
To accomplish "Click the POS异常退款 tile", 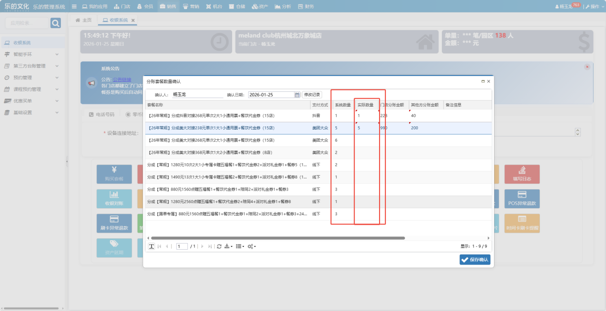I will pyautogui.click(x=522, y=199).
